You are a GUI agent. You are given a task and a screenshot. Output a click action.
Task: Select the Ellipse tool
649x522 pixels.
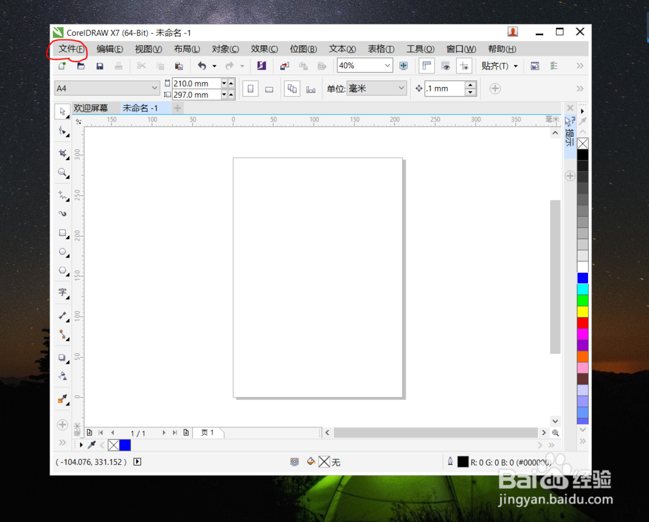point(62,252)
